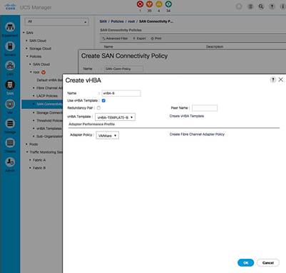Expand the Storage Cloud tree node
This screenshot has height=273, width=286.
click(27, 48)
